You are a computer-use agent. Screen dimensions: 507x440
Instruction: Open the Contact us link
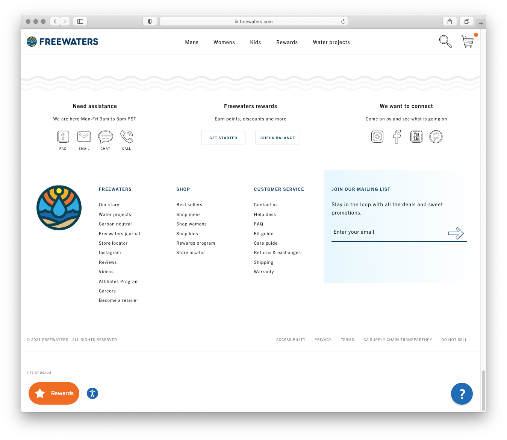pyautogui.click(x=266, y=205)
